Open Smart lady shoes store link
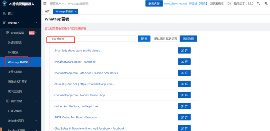This screenshot has width=270, height=131. click(x=77, y=50)
